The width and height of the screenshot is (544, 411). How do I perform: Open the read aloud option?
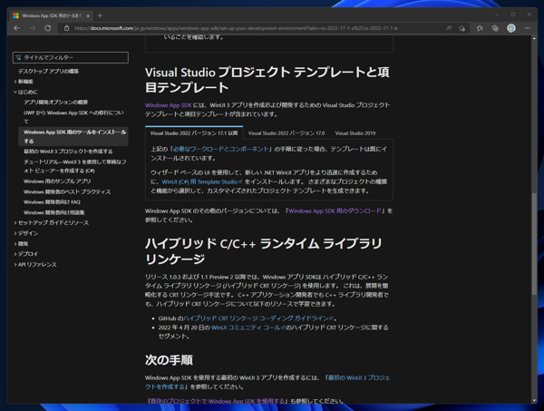[449, 28]
